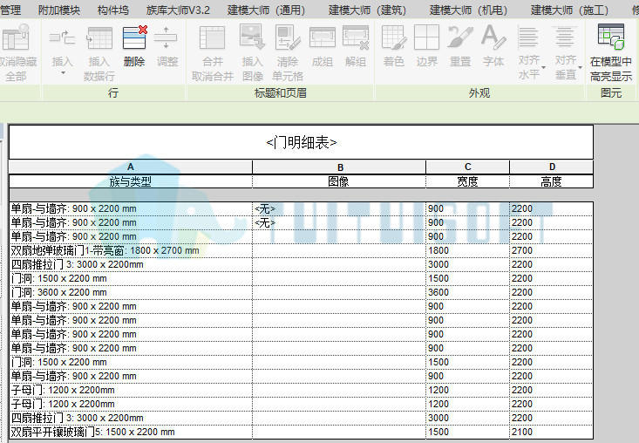Click height cell showing 2100

tap(552, 432)
